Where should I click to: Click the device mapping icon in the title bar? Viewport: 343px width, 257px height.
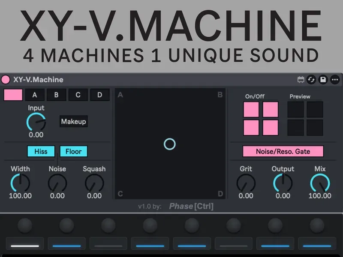tap(301, 80)
